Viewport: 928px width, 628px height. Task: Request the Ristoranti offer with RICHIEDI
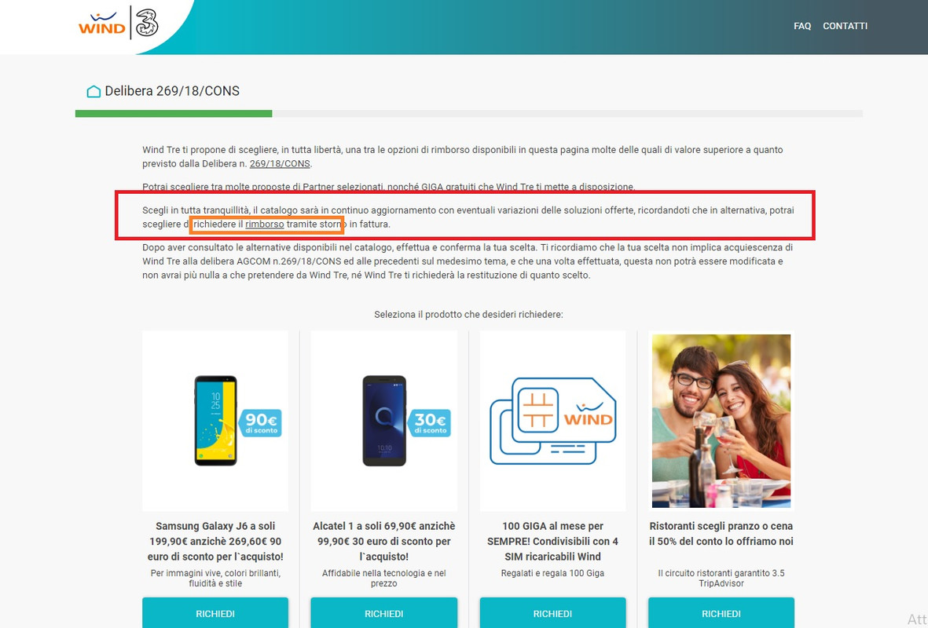[x=721, y=613]
